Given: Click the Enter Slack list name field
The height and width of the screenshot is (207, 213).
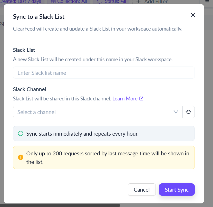Looking at the screenshot, I should coord(104,73).
